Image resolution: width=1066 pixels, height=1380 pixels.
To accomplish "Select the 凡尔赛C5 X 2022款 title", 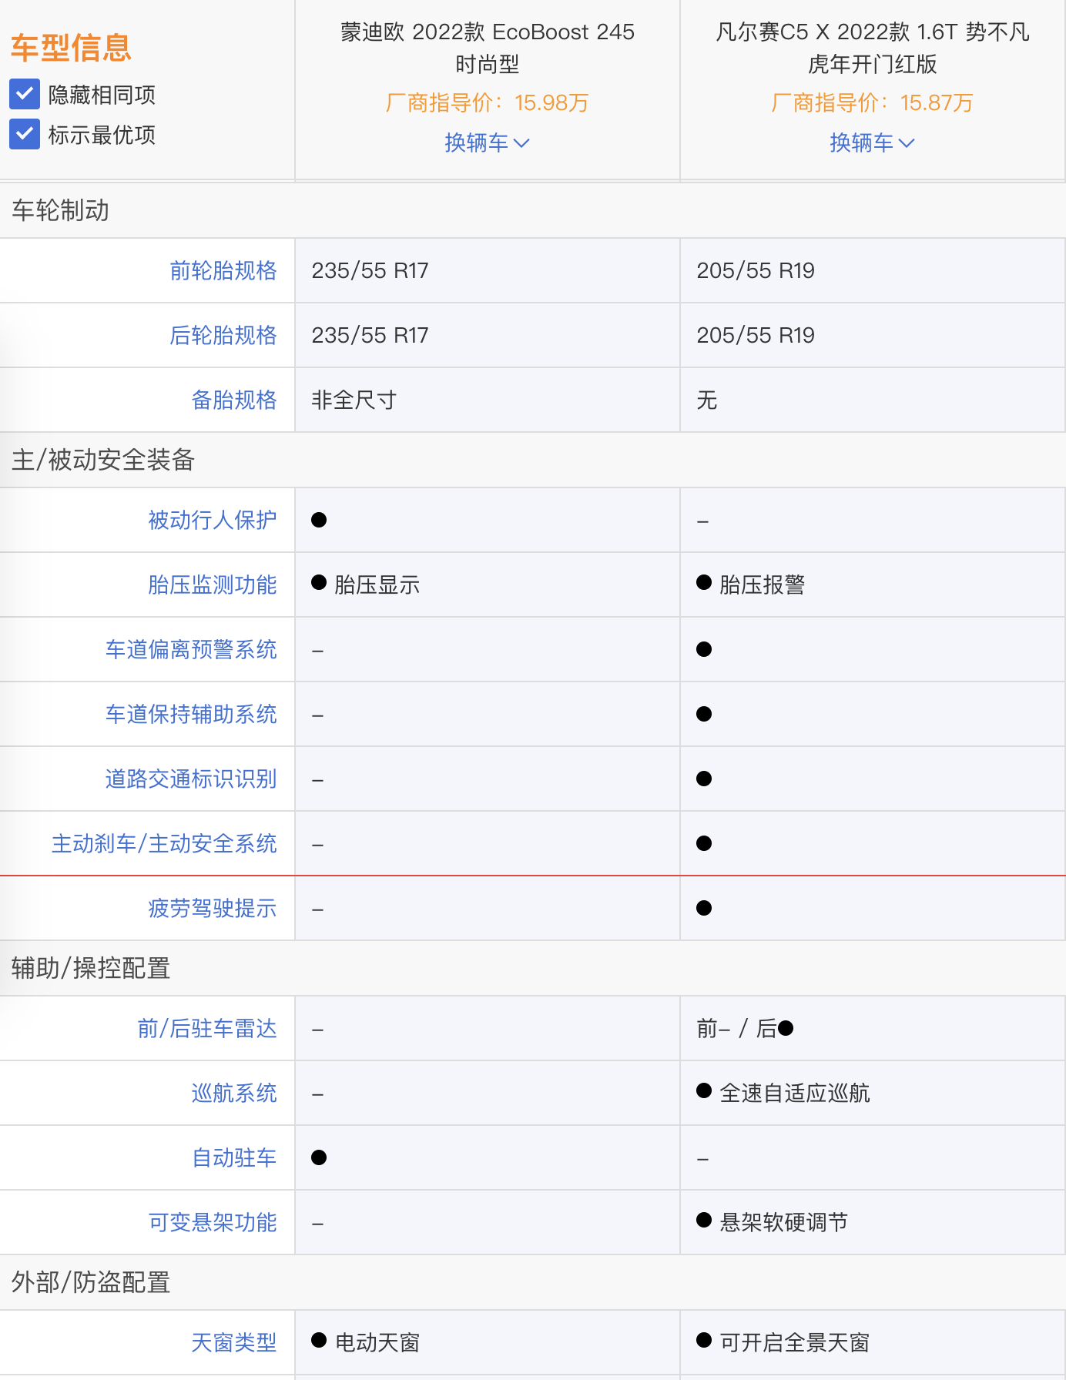I will point(872,48).
